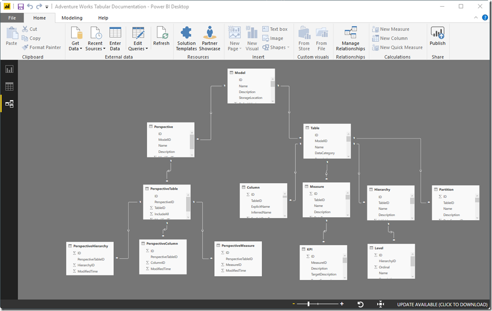
Task: Create a New Measure
Action: click(391, 29)
